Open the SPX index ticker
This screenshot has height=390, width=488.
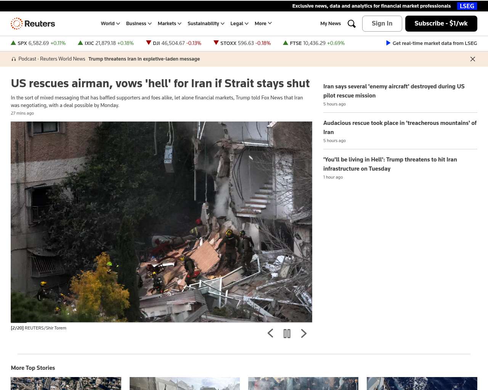pyautogui.click(x=38, y=43)
